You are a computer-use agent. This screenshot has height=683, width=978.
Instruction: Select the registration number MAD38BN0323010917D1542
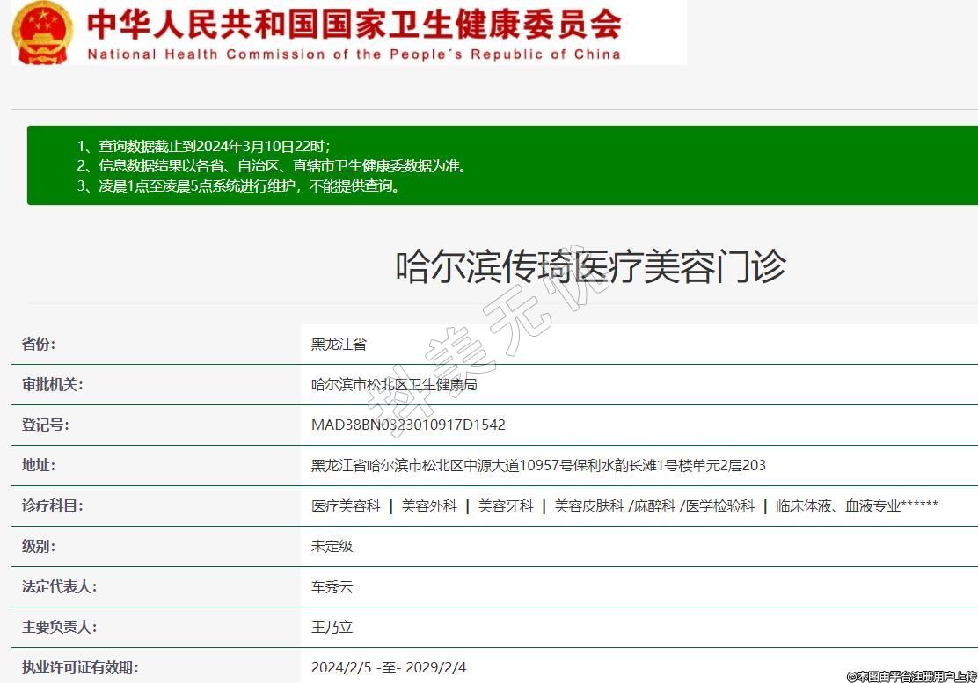tap(408, 425)
